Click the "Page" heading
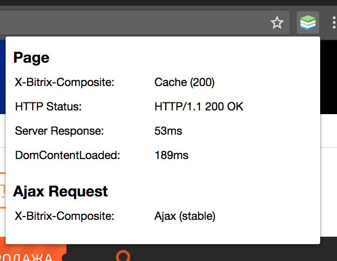 (31, 58)
